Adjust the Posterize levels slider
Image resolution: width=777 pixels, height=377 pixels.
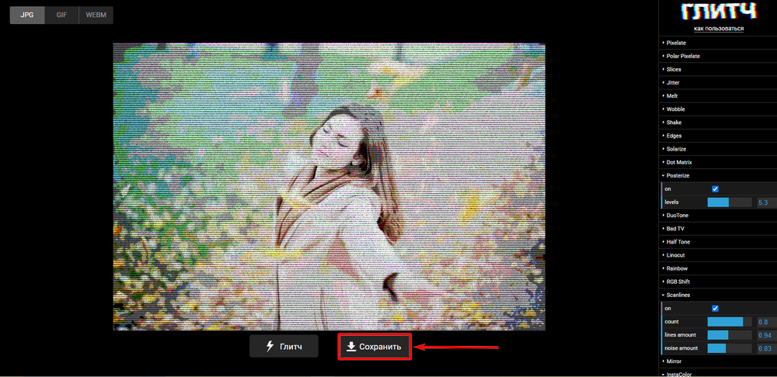pos(729,202)
